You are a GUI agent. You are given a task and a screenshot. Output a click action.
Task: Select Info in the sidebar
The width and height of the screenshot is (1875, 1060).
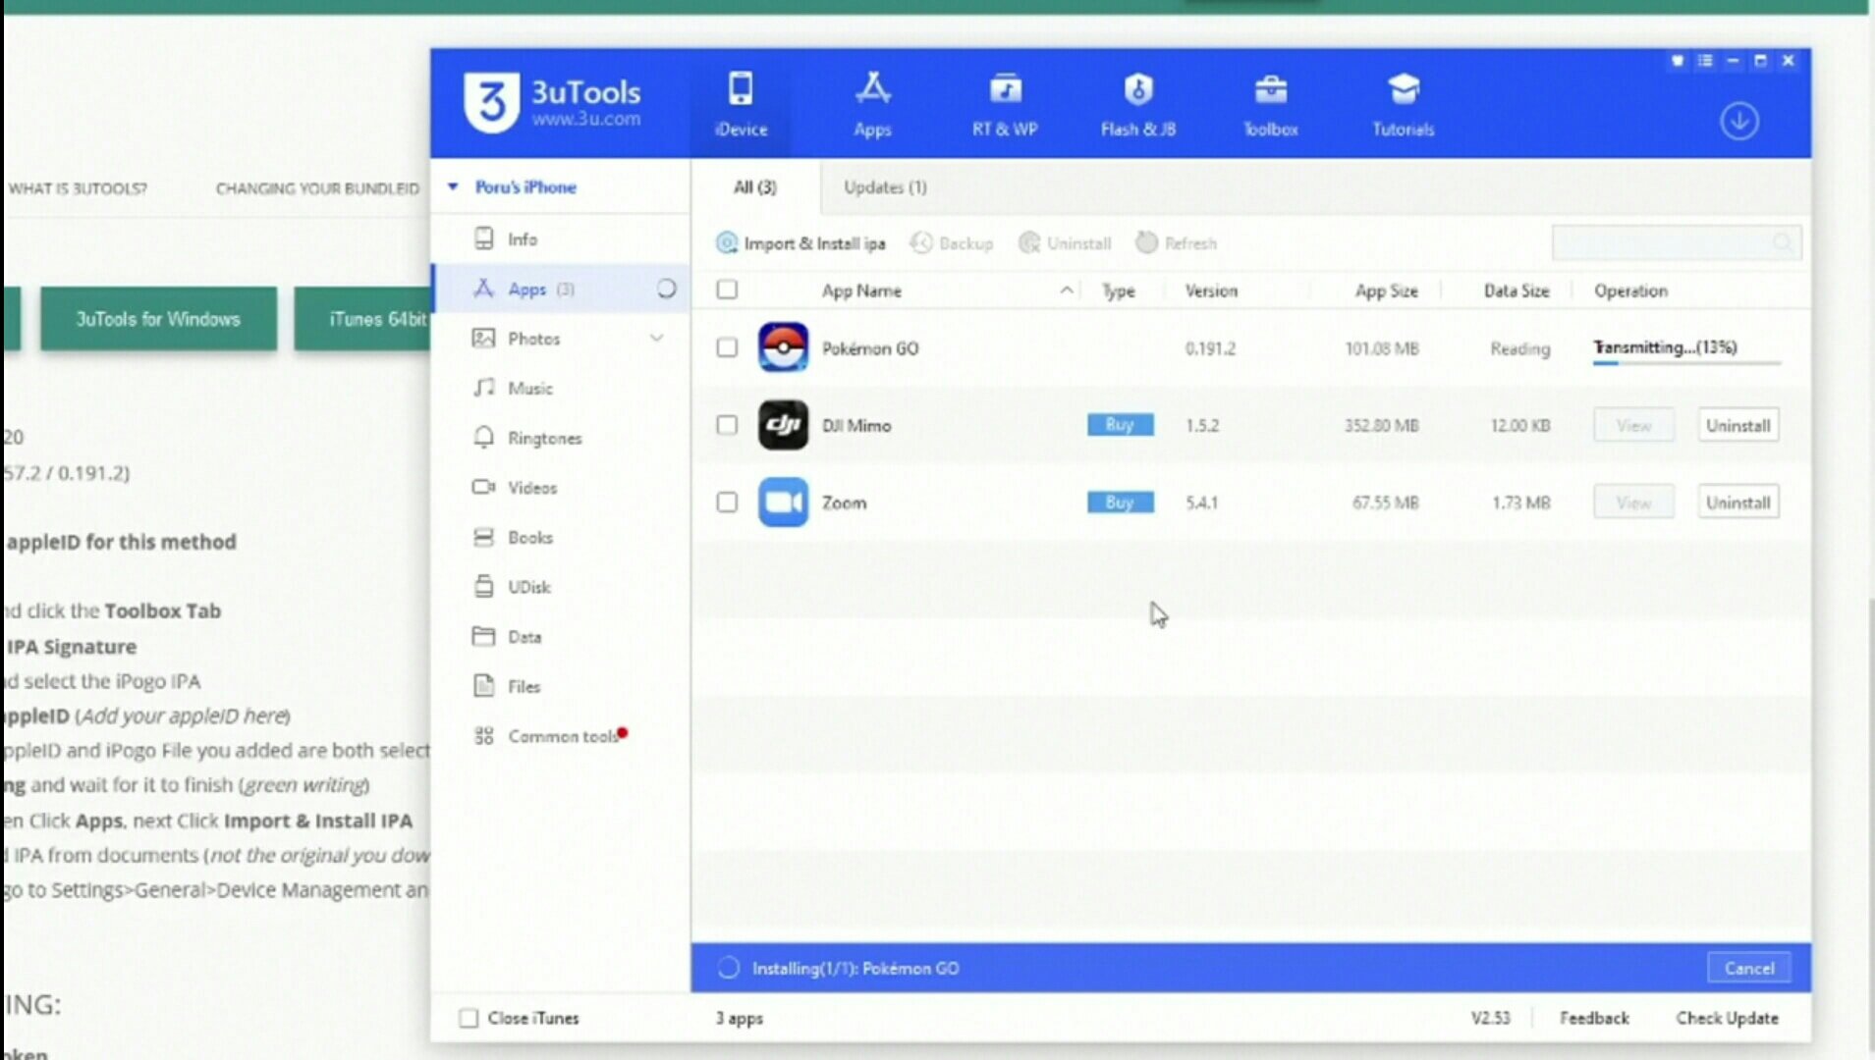pos(561,239)
